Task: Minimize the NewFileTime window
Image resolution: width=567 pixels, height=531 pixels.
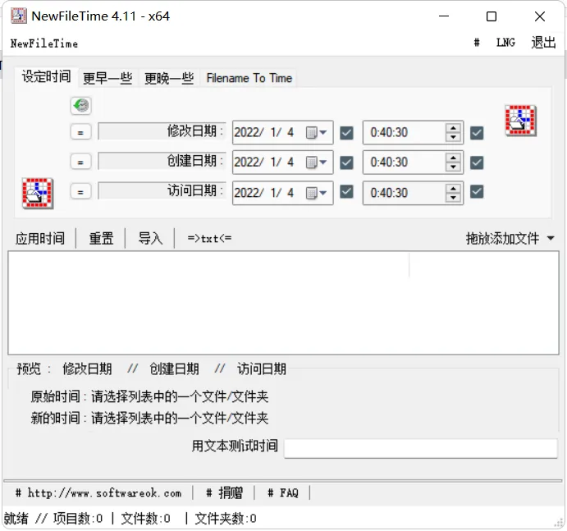Action: pyautogui.click(x=444, y=16)
